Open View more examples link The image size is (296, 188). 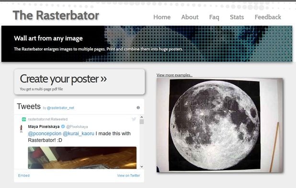(x=174, y=75)
